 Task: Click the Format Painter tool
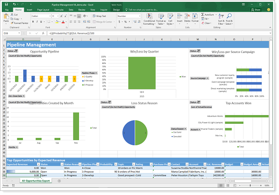pos(21,22)
